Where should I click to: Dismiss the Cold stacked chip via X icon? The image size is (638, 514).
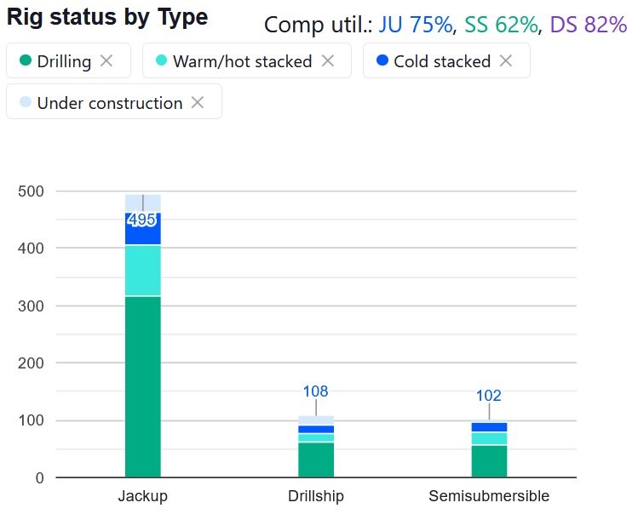coord(506,61)
